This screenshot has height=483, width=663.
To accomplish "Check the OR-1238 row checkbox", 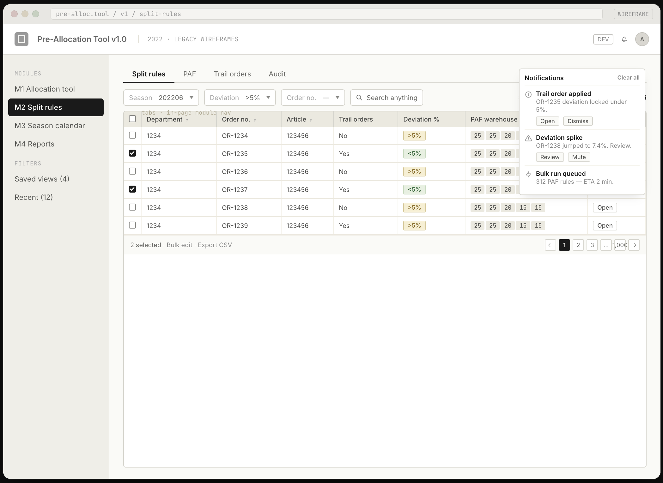I will [132, 207].
